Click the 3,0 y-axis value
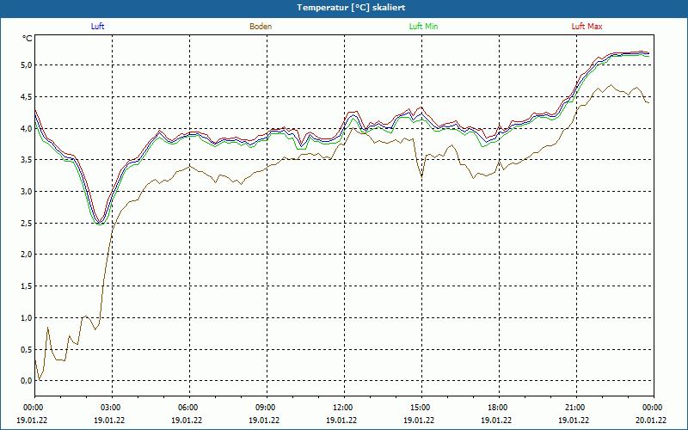Image resolution: width=688 pixels, height=430 pixels. pos(27,191)
